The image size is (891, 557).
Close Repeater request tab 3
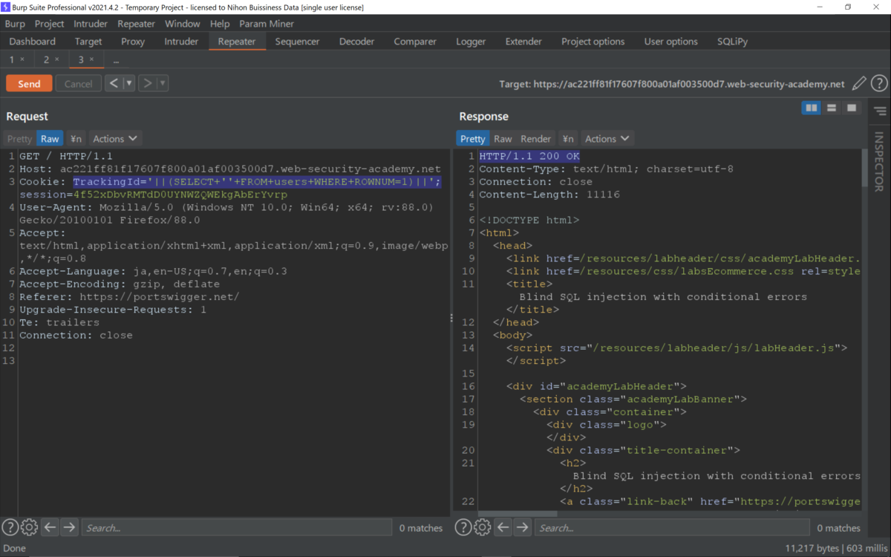click(91, 59)
